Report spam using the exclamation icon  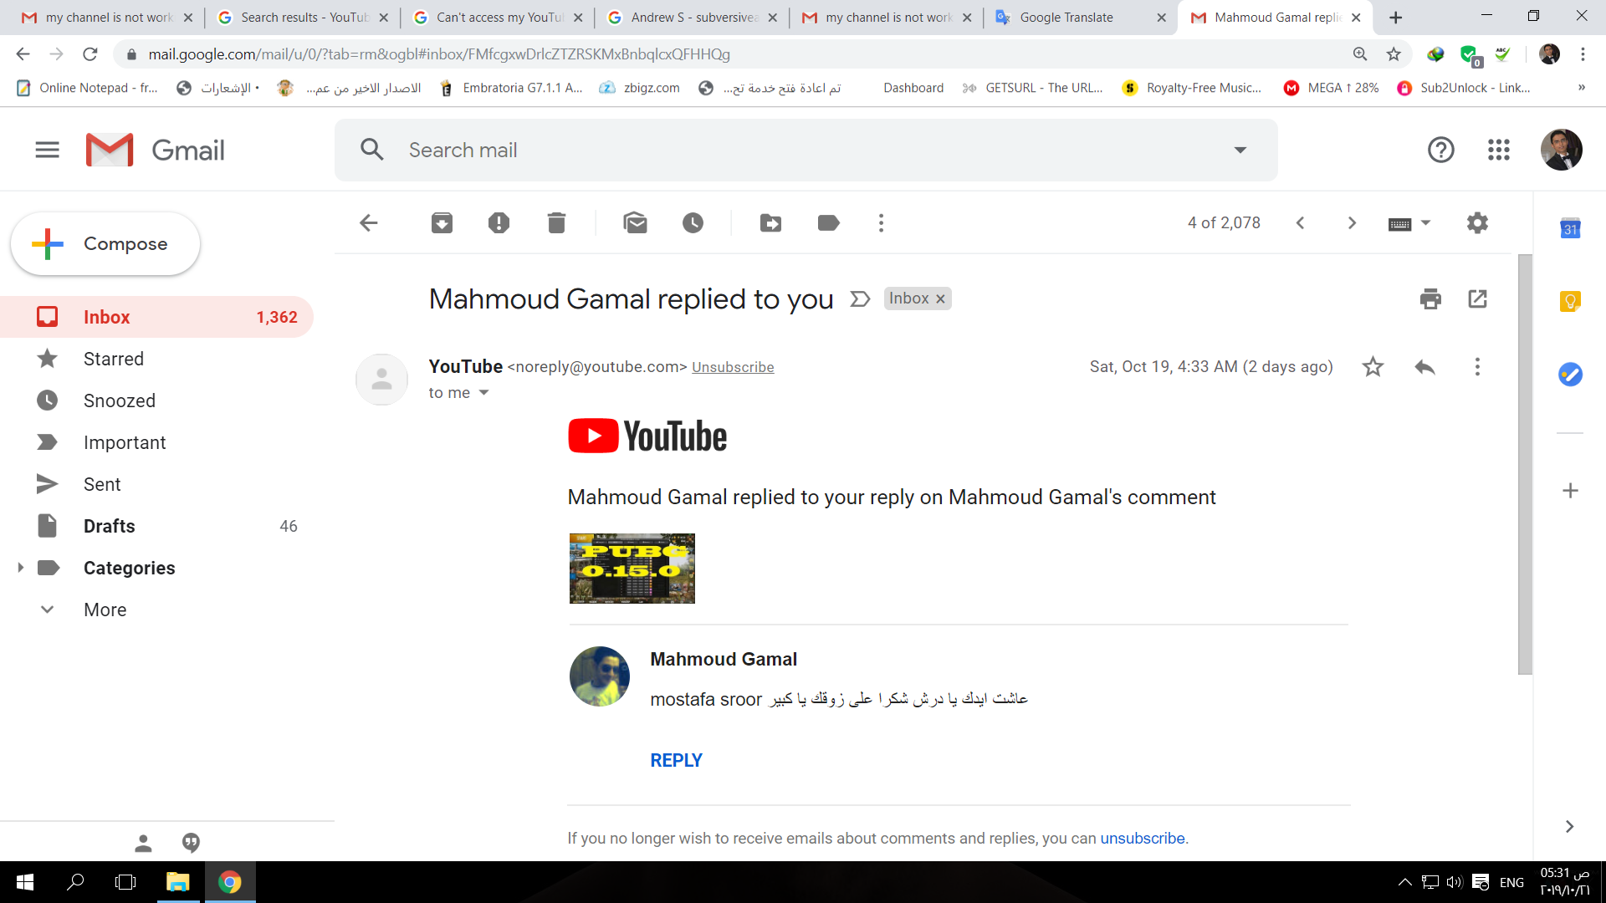click(499, 223)
